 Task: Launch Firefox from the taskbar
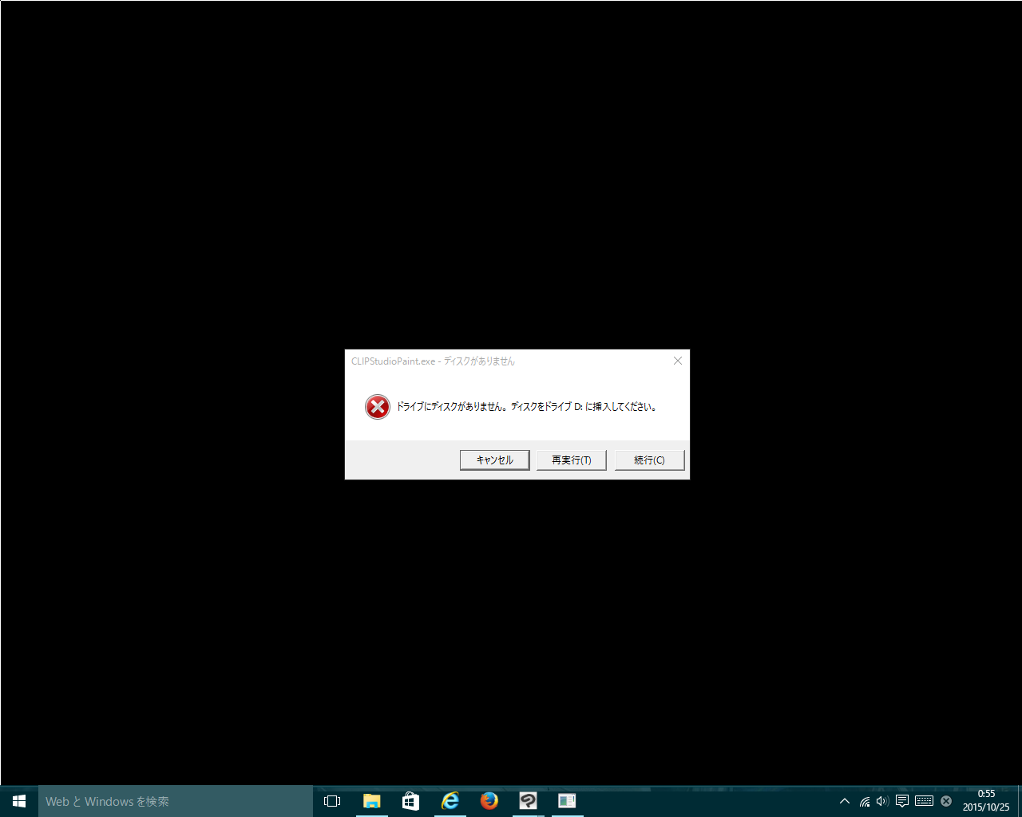[489, 801]
